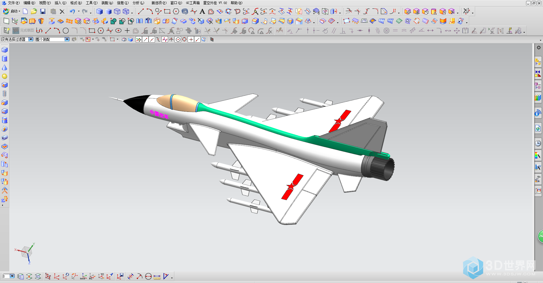
Task: Choose the Arc curve tool
Action: click(x=150, y=11)
